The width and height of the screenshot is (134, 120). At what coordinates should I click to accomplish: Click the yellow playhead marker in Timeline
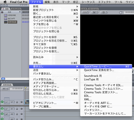coord(25,88)
